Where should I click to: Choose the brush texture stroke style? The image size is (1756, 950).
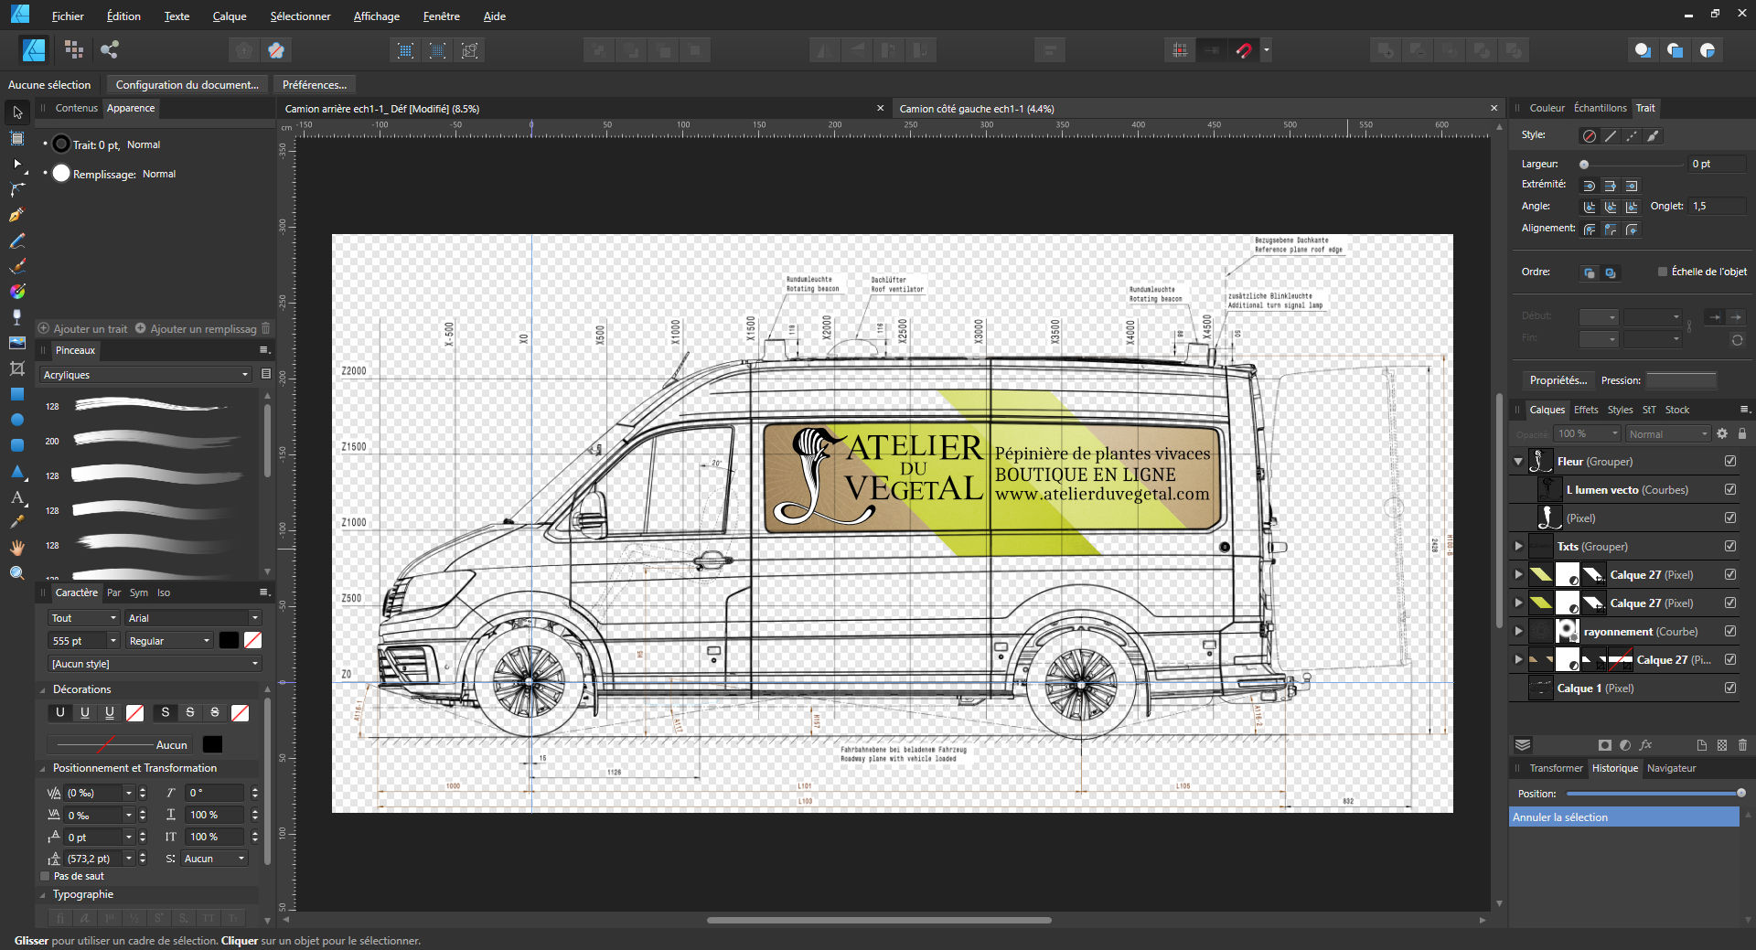(1653, 136)
